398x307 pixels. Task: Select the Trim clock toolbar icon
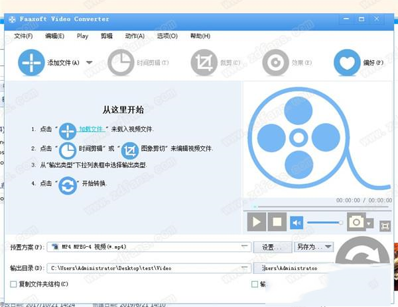tap(121, 62)
